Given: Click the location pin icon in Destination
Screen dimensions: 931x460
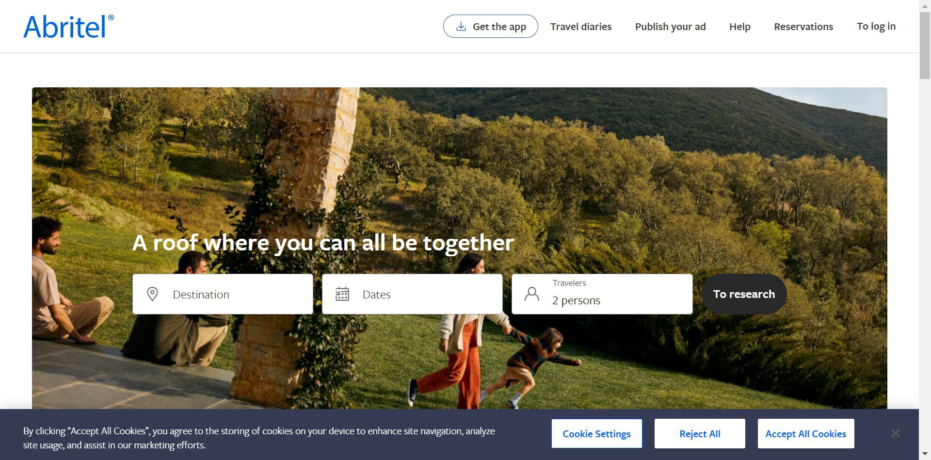Looking at the screenshot, I should pyautogui.click(x=152, y=294).
